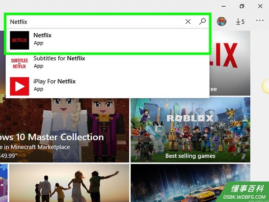Open the Minecraft Master Collection tile

pyautogui.click(x=65, y=131)
